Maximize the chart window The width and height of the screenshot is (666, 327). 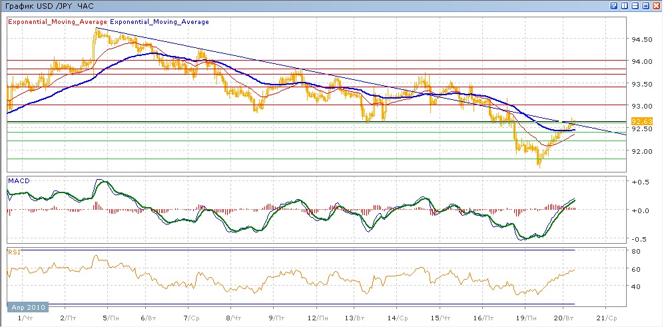click(646, 5)
